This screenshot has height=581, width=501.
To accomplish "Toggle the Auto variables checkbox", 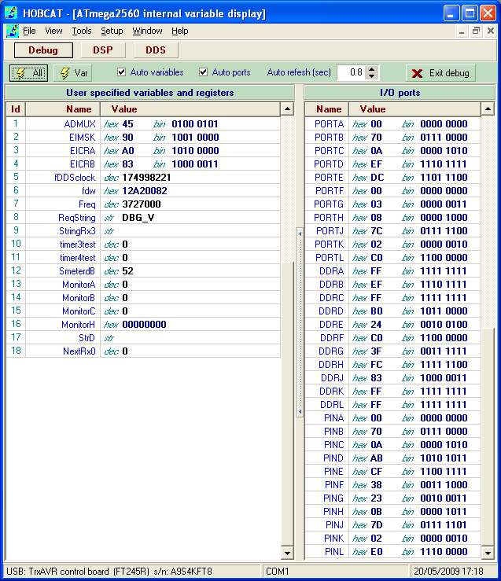I will coord(122,72).
